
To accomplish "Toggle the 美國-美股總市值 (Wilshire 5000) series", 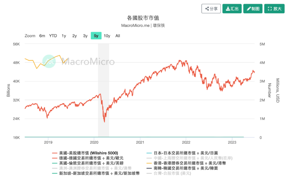I will click(x=85, y=153).
